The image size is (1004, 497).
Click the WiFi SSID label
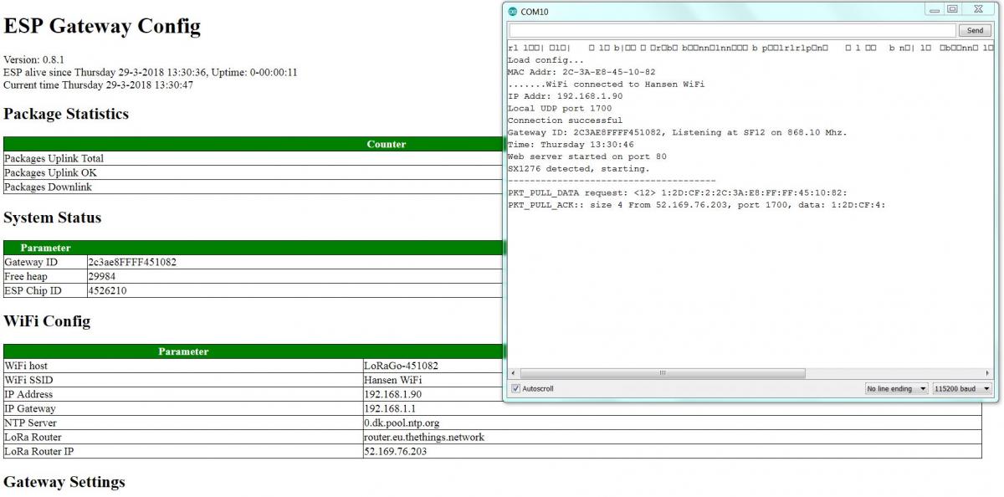pyautogui.click(x=28, y=380)
